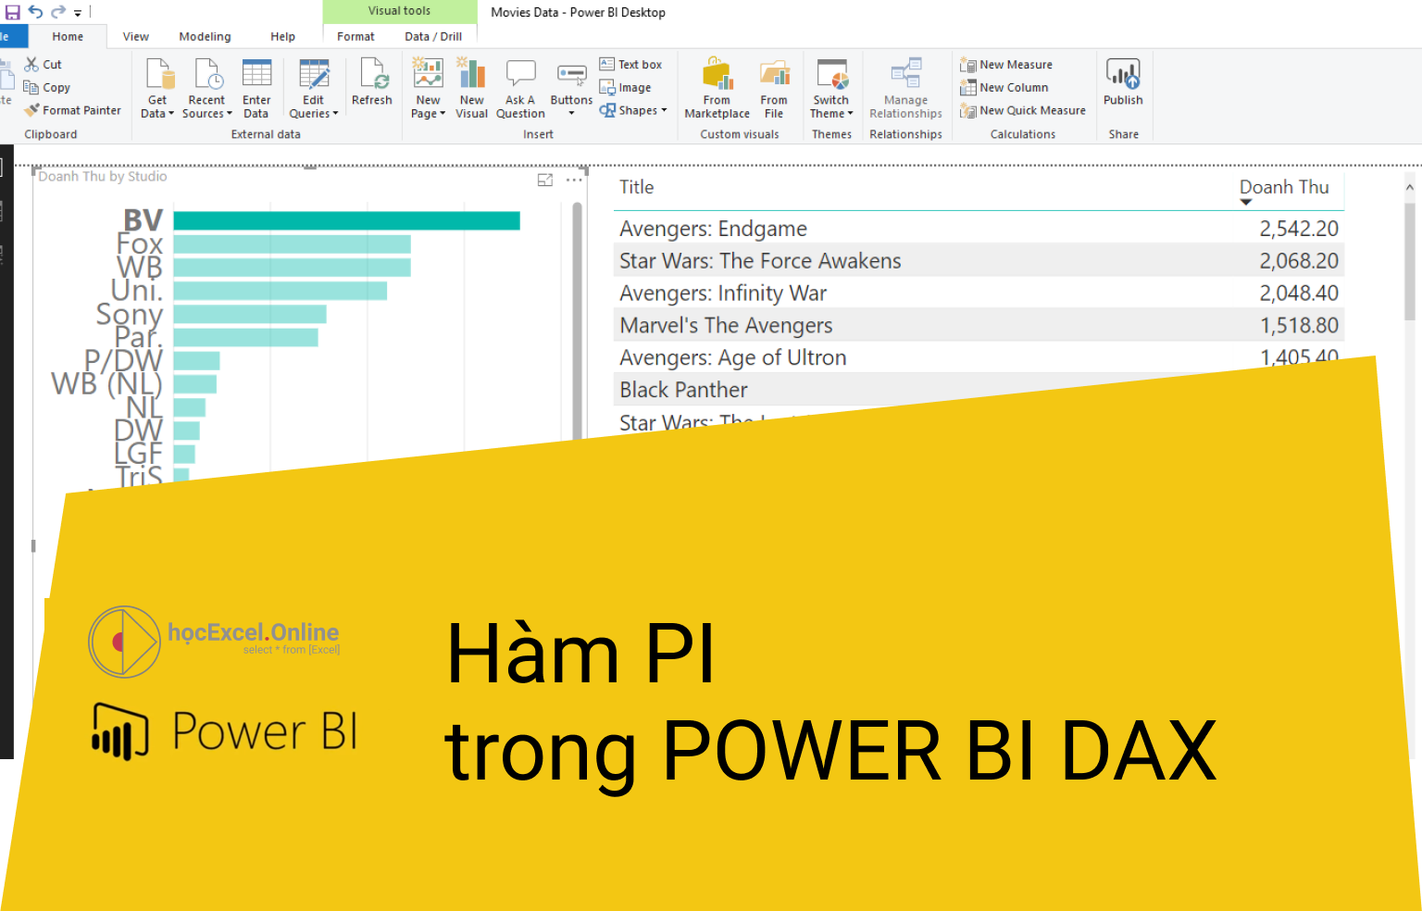Click Manage Relationships
Screen dimensions: 1422x911
tap(905, 88)
